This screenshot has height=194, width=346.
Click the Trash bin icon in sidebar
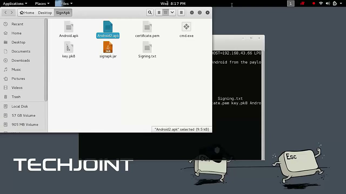pos(6,97)
